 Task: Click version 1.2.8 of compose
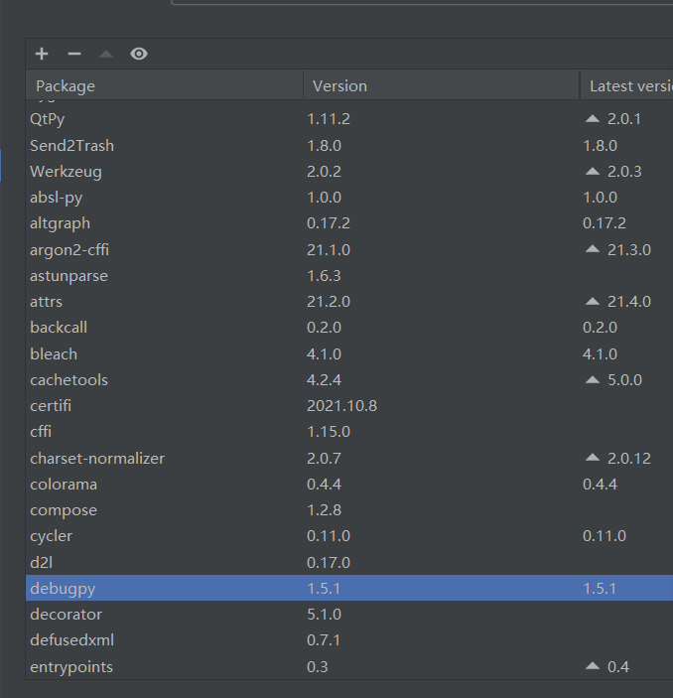[324, 509]
